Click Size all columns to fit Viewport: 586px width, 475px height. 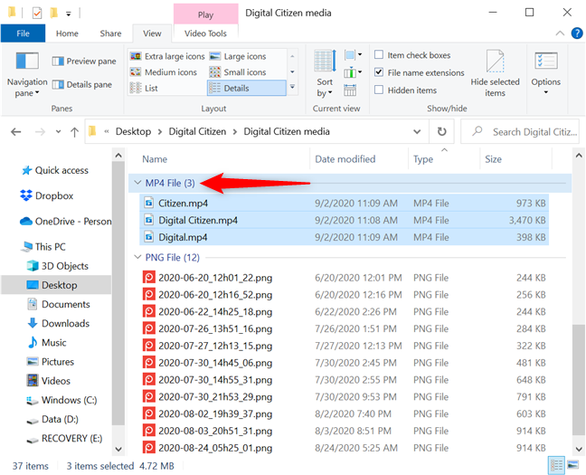(x=350, y=90)
